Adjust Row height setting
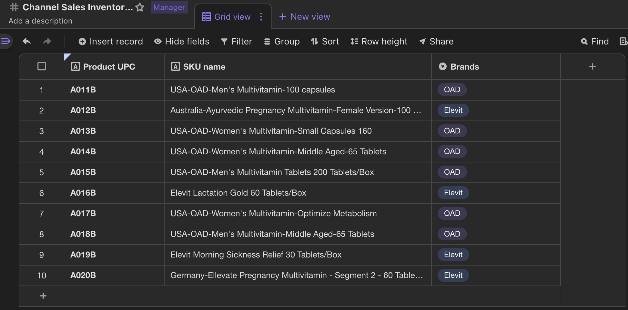This screenshot has width=628, height=310. click(x=379, y=42)
